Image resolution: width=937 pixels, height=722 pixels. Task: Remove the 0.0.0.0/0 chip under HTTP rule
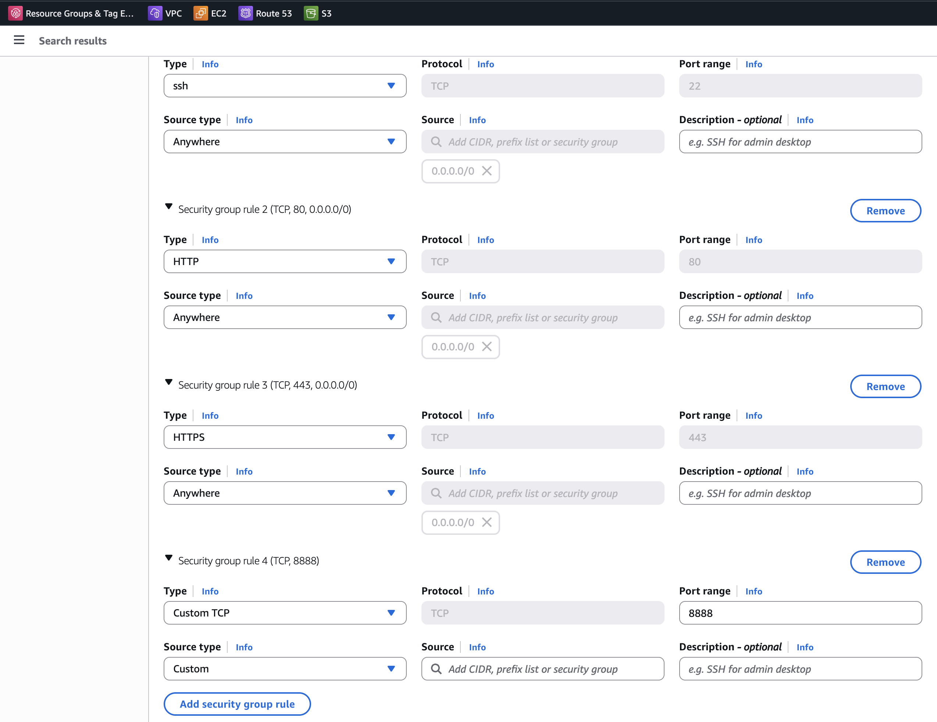coord(487,347)
